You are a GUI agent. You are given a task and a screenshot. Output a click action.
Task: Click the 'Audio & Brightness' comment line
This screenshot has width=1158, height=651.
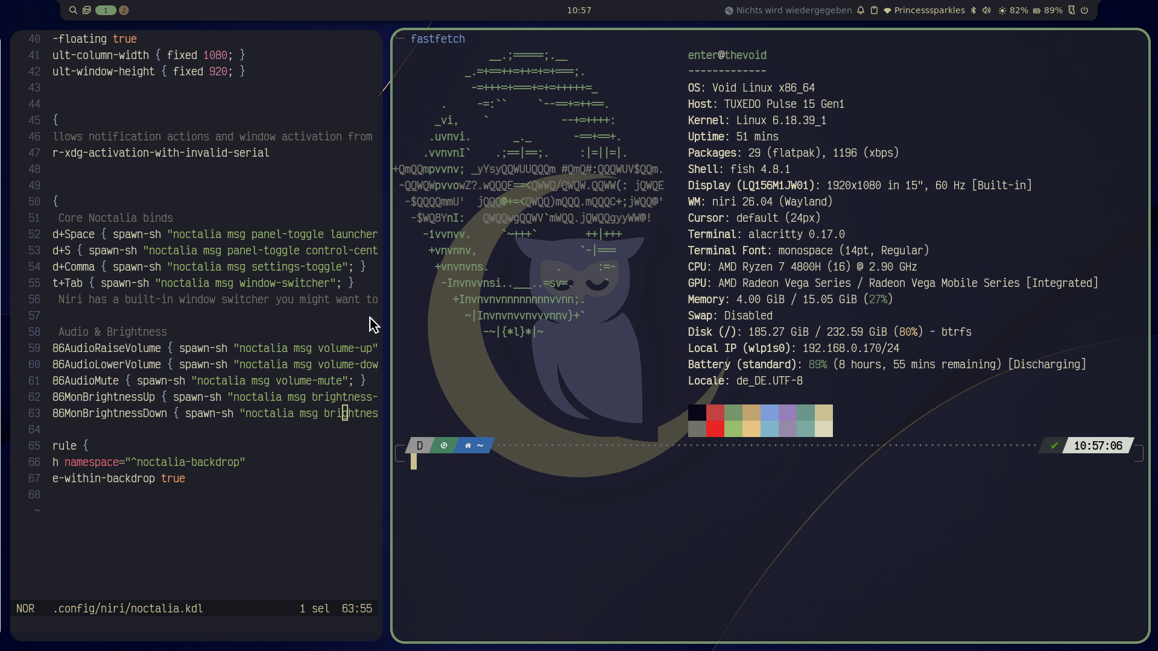[113, 332]
